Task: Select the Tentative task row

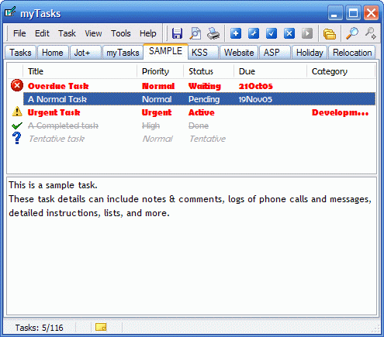Action: click(x=192, y=139)
